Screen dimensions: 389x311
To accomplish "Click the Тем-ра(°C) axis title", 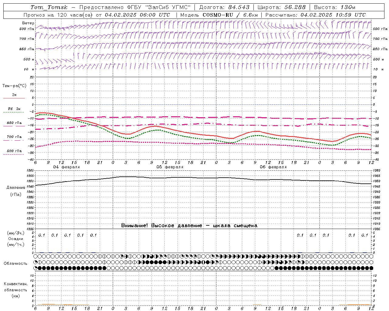I will click(14, 86).
